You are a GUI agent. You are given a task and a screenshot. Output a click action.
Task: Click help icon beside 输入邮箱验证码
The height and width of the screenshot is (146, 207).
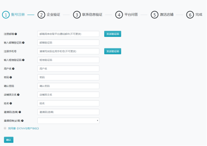click(23, 43)
